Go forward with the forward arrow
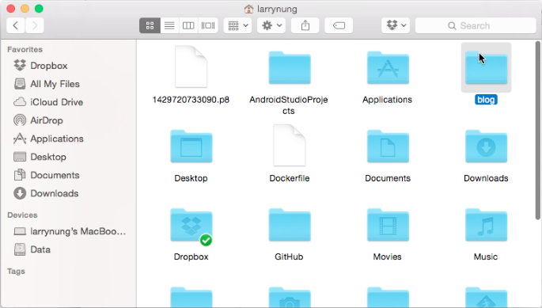Screen dimensions: 542x308 (35, 25)
